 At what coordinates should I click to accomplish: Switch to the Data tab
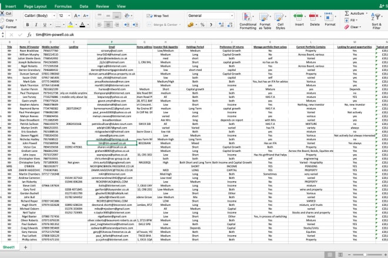click(84, 6)
